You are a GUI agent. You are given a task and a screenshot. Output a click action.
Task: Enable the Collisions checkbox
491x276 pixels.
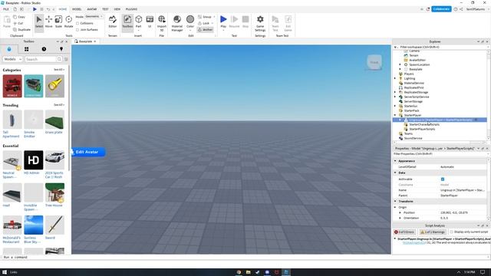coord(77,23)
